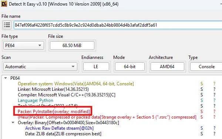The height and width of the screenshot is (139, 222).
Task: Click the LE endianness button
Action: point(96,66)
